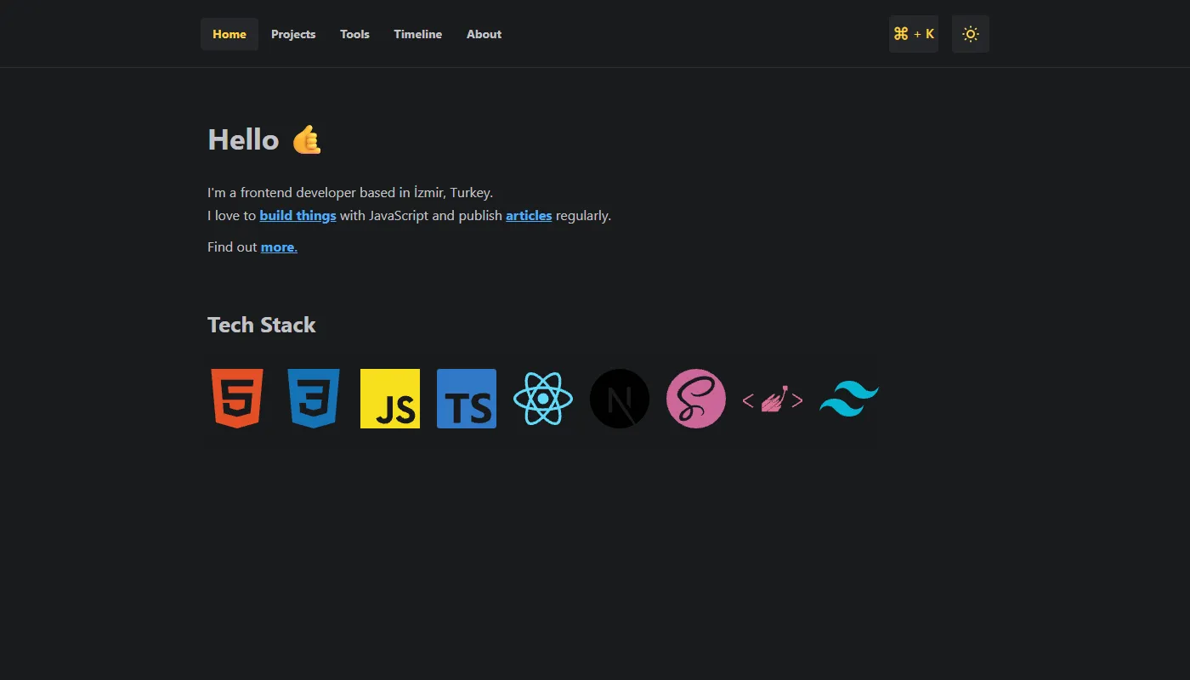Open the command palette ⌘ + K button
Viewport: 1190px width, 680px height.
click(914, 34)
